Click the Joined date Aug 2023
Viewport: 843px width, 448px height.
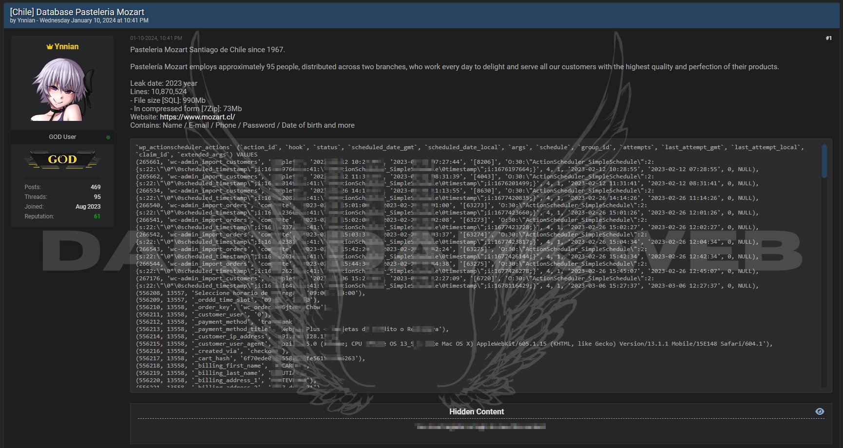tap(88, 207)
